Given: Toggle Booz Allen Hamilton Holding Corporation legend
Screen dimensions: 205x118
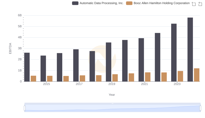Looking at the screenshot, I should point(158,3).
